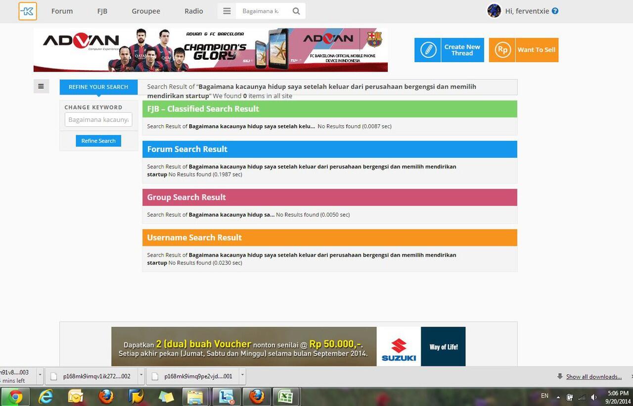Click file icon of p168mk9imq9pe2vjd....001 download

(155, 376)
